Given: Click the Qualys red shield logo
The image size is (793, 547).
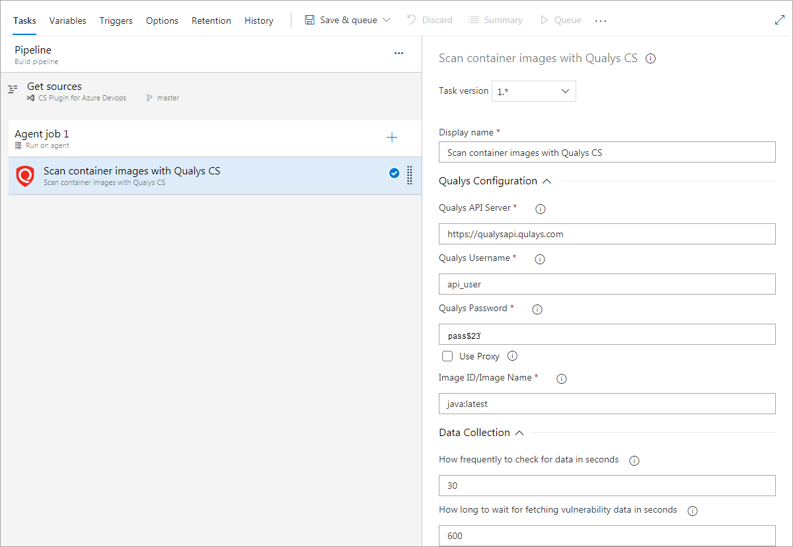Looking at the screenshot, I should point(24,176).
